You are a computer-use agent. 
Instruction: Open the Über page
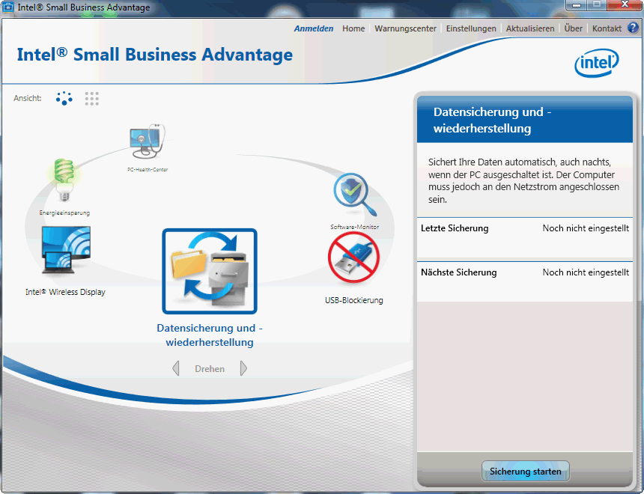click(x=574, y=28)
